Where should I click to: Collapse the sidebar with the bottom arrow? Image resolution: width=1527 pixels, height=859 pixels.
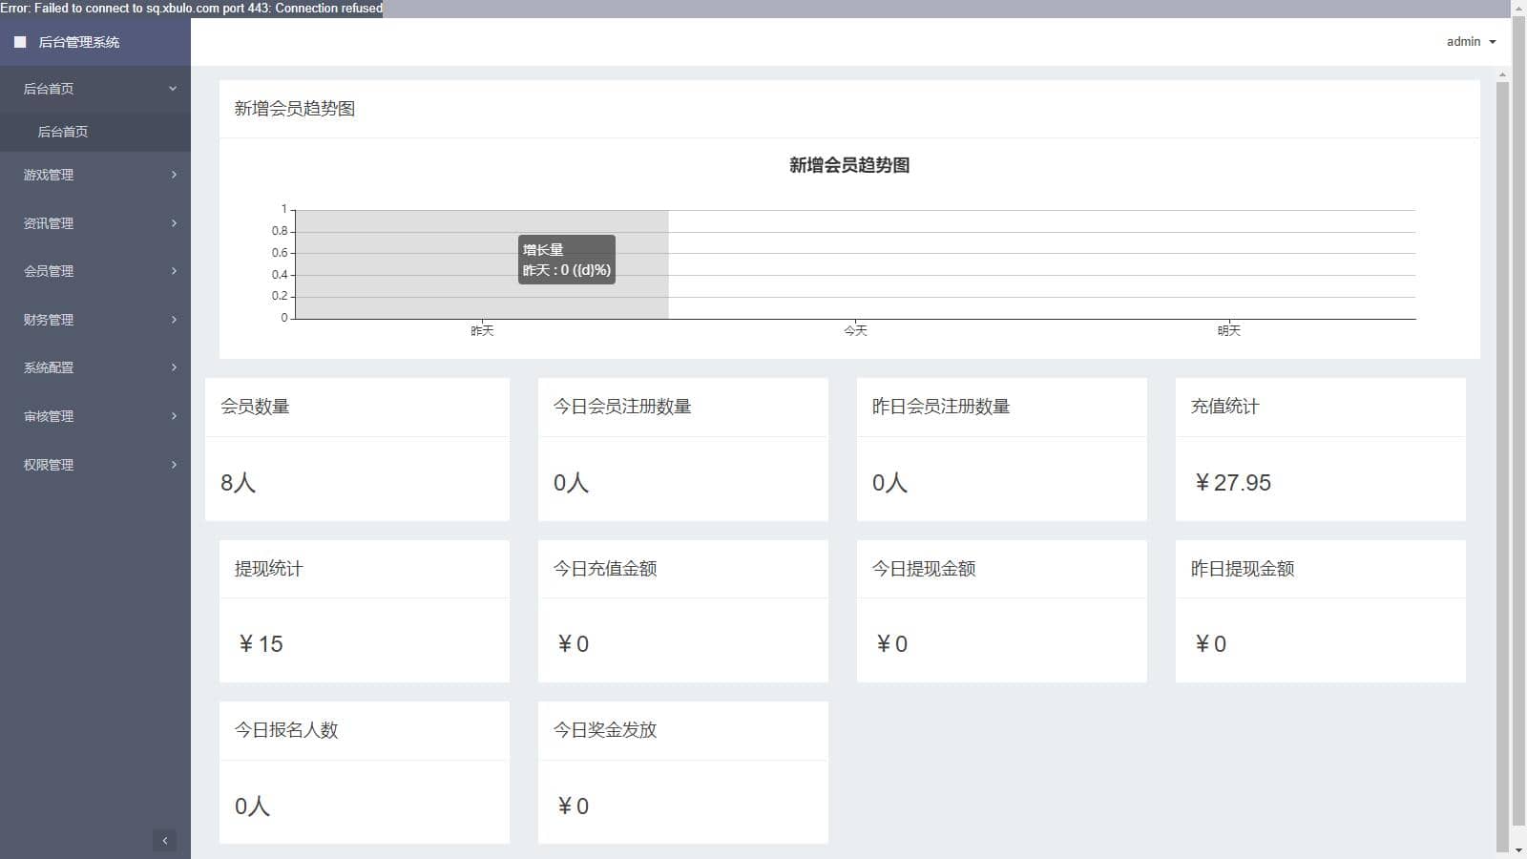pyautogui.click(x=164, y=841)
